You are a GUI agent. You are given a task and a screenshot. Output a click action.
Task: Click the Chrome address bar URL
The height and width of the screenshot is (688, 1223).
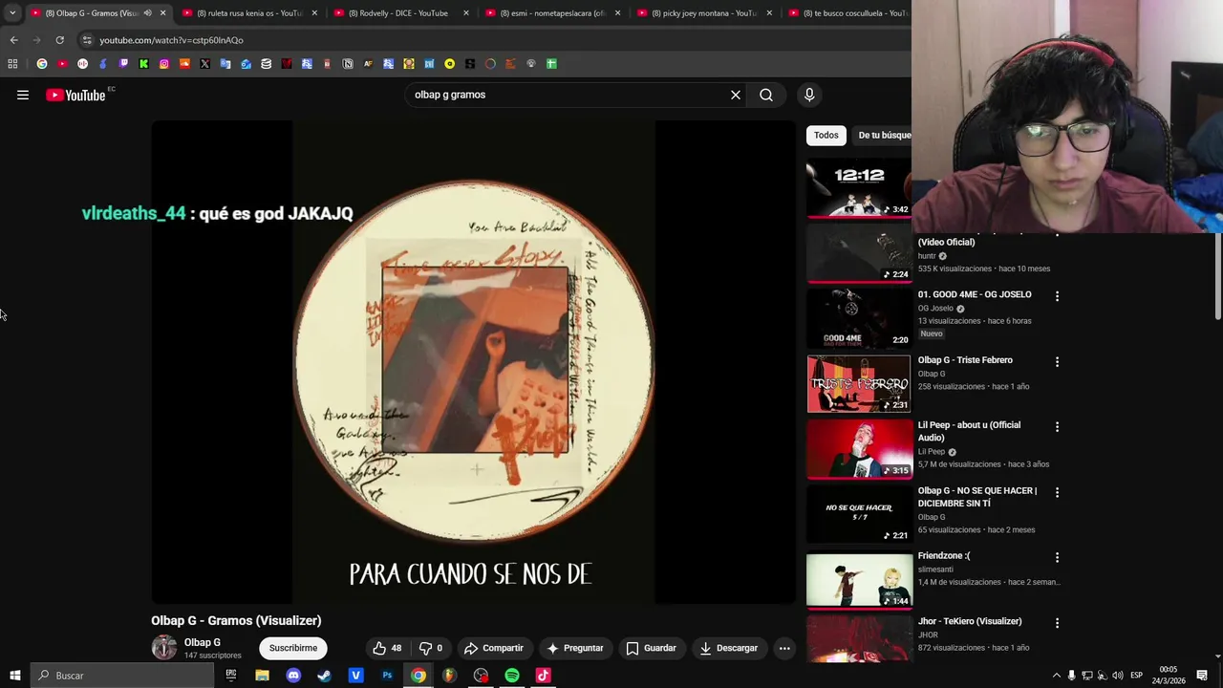[172, 40]
